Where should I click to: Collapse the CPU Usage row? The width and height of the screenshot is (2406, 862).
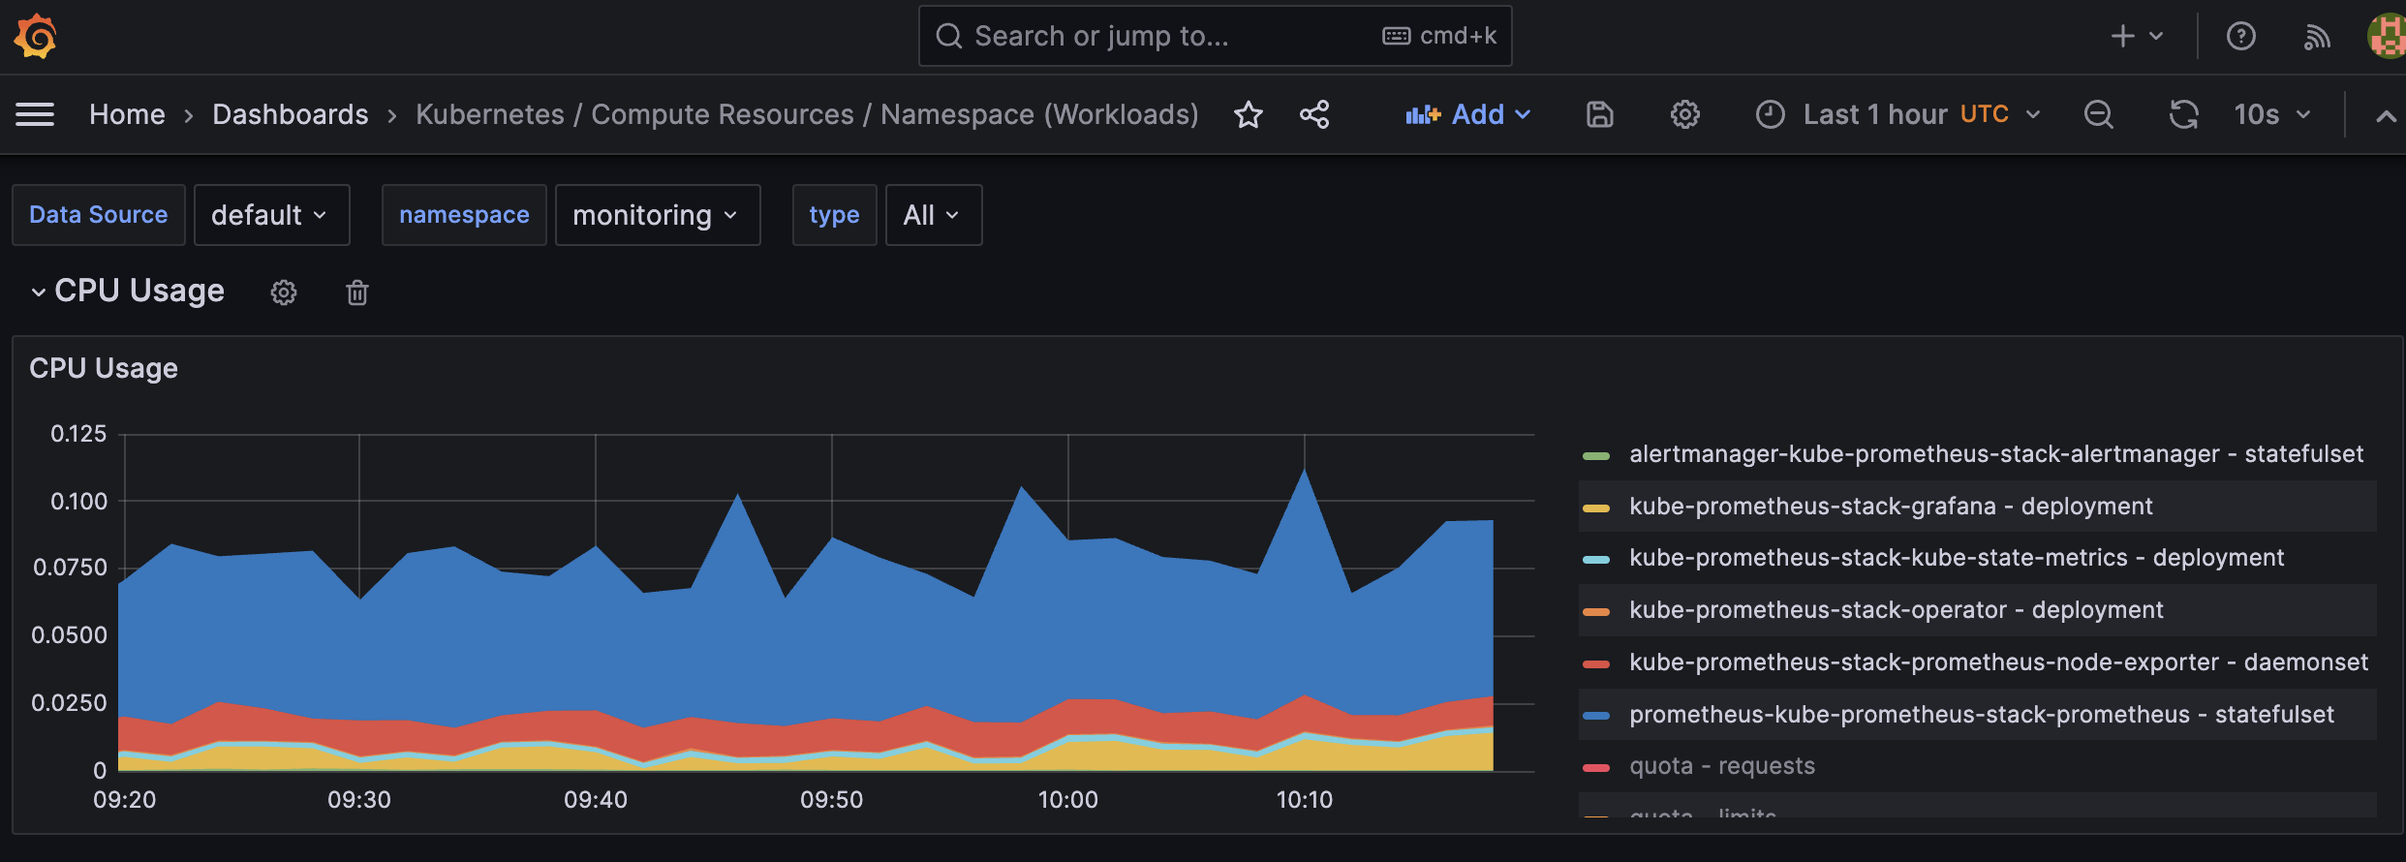coord(39,292)
